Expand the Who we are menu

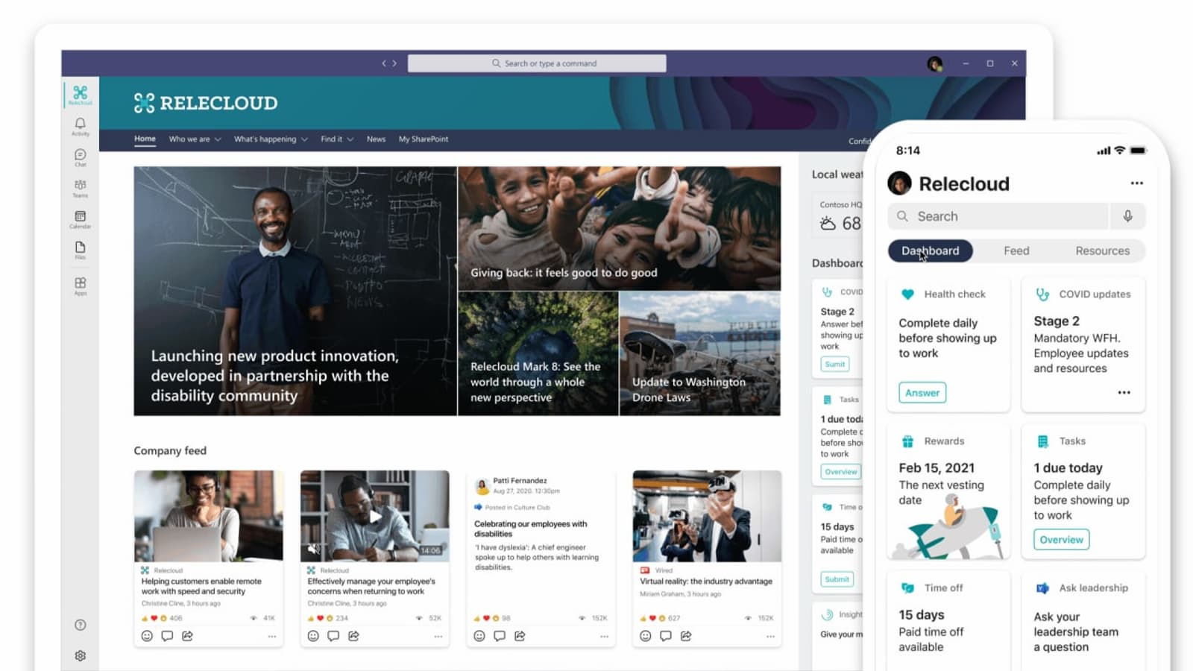click(195, 139)
